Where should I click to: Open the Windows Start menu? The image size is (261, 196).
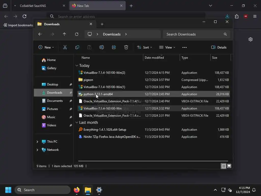8,190
